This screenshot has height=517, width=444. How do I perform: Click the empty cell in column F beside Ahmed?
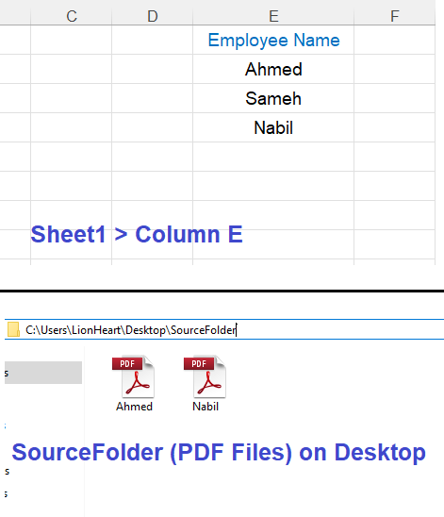(x=395, y=69)
